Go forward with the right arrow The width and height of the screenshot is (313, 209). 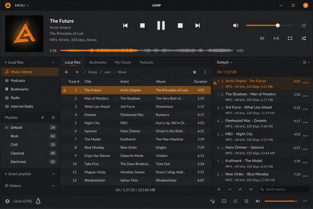coord(77,72)
